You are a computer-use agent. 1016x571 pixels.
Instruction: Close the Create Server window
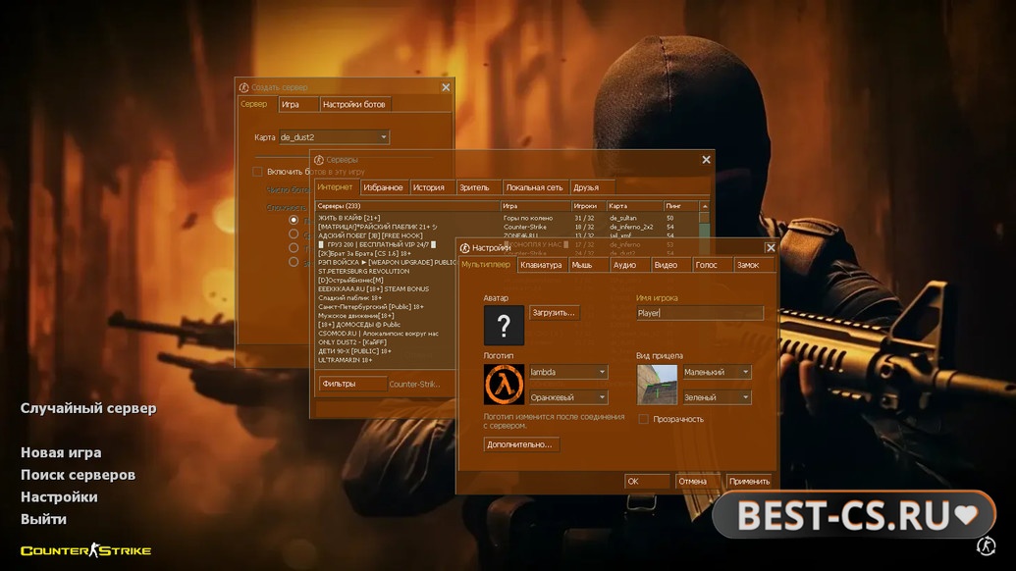click(x=446, y=87)
